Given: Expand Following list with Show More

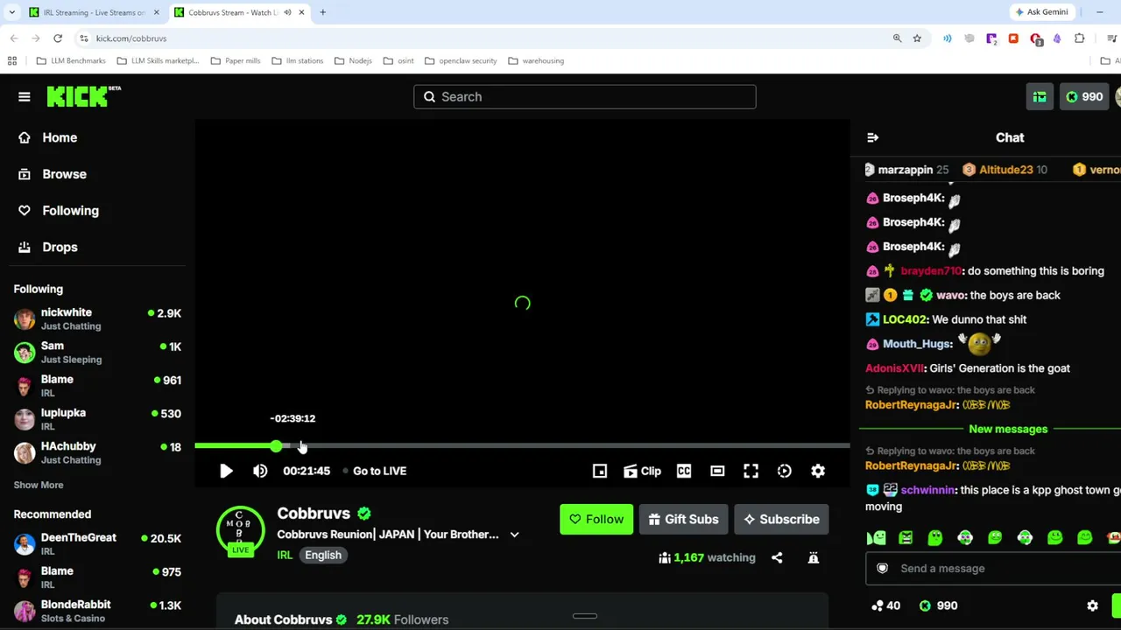Looking at the screenshot, I should tap(39, 485).
